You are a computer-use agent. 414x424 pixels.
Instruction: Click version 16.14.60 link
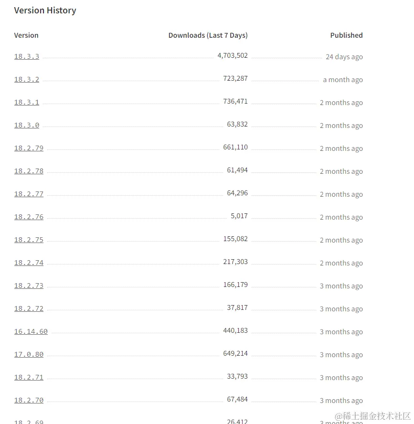tap(31, 331)
